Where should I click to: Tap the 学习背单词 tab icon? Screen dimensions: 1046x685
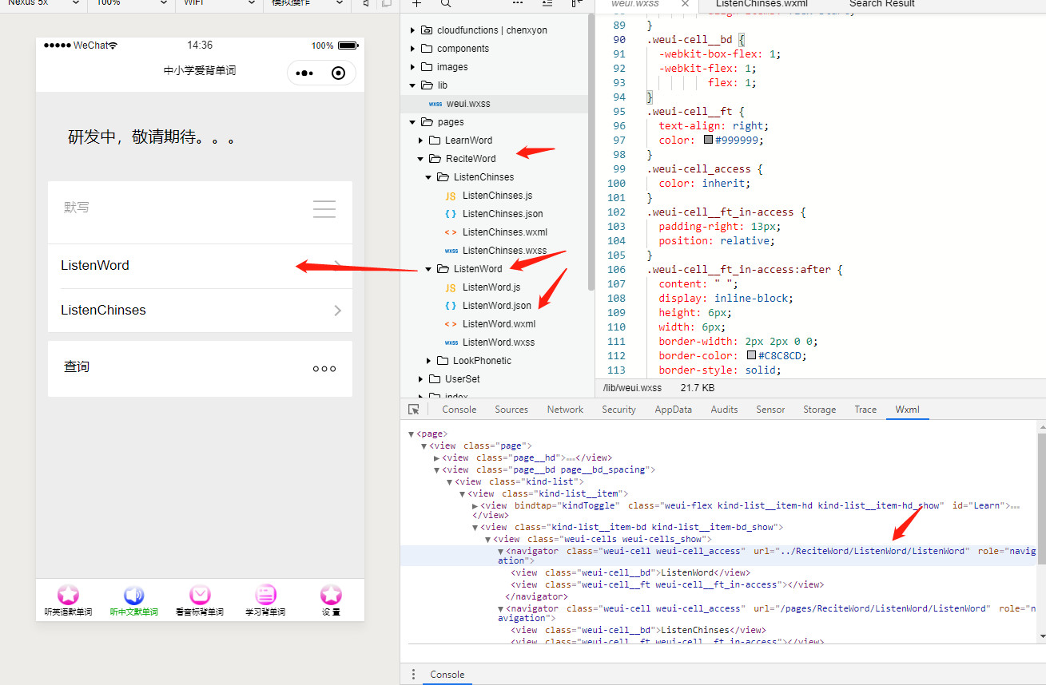coord(265,596)
